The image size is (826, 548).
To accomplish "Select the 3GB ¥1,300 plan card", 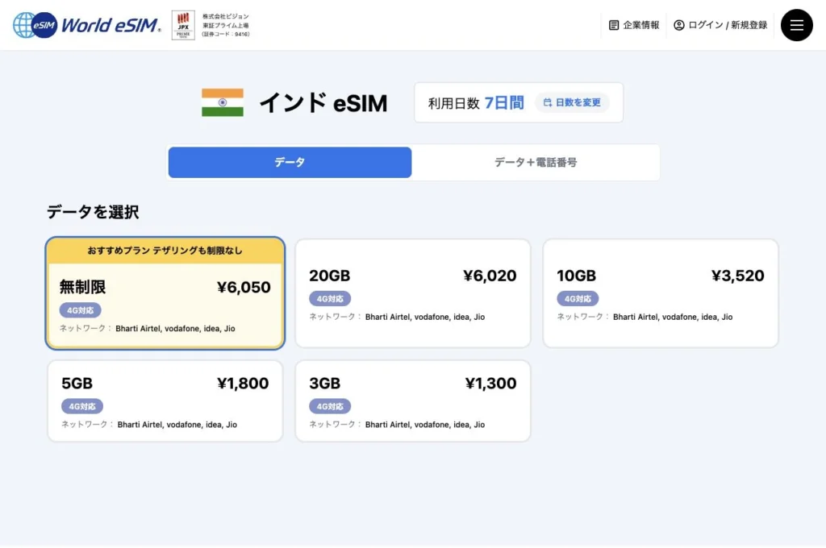I will pyautogui.click(x=412, y=401).
